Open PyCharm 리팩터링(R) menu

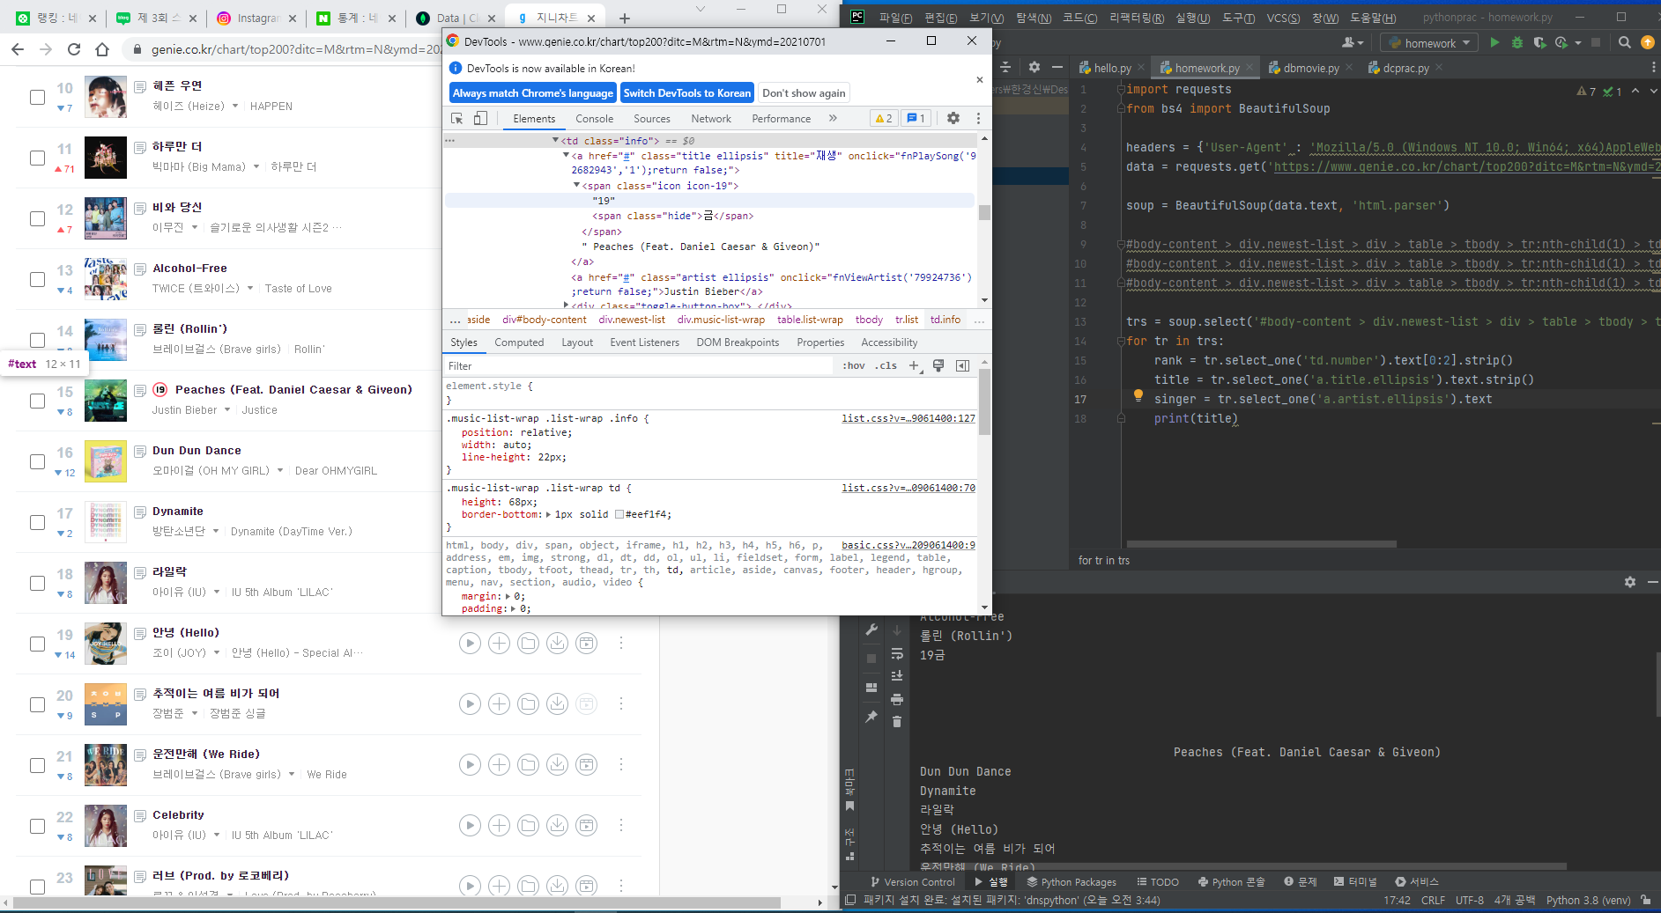click(1137, 18)
